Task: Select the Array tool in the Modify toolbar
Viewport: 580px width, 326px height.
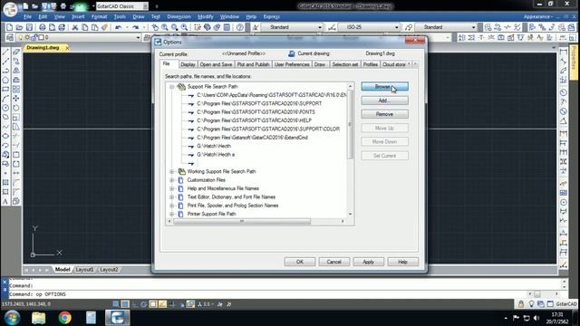Action: tap(16, 89)
